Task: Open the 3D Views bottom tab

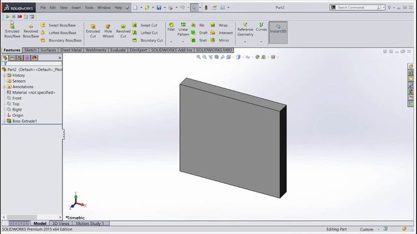Action: (x=61, y=224)
